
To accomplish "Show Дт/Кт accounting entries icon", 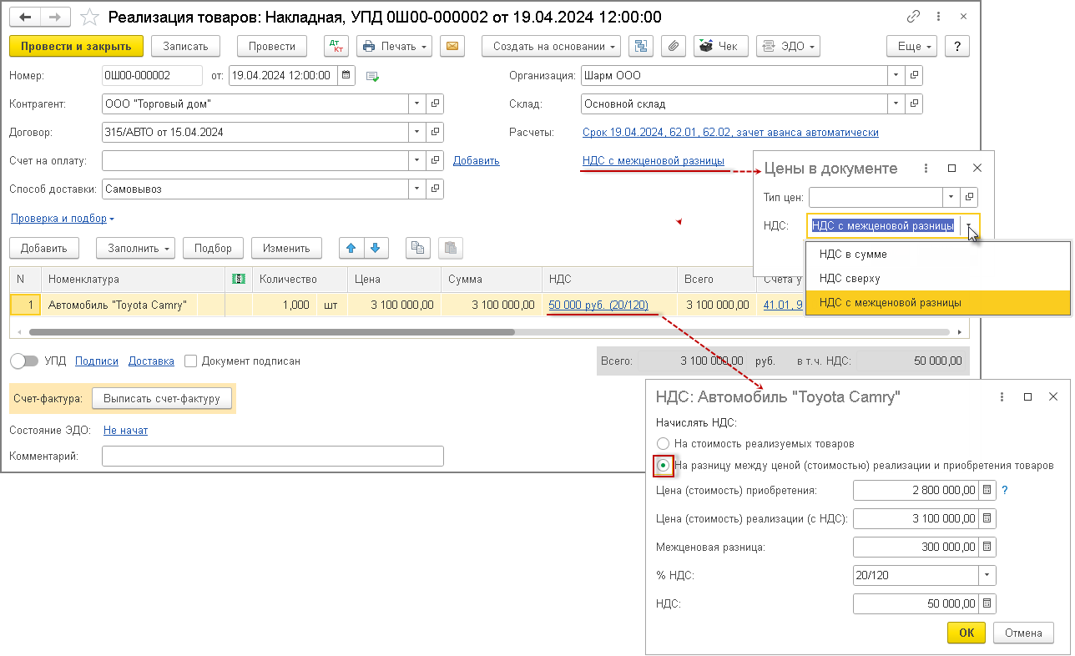I will pos(336,47).
